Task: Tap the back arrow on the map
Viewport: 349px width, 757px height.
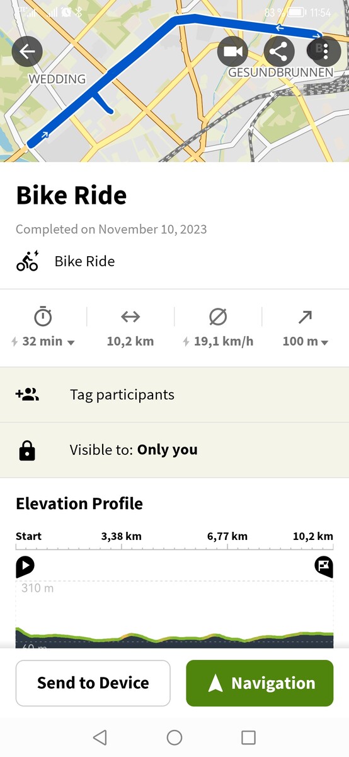Action: pos(27,52)
